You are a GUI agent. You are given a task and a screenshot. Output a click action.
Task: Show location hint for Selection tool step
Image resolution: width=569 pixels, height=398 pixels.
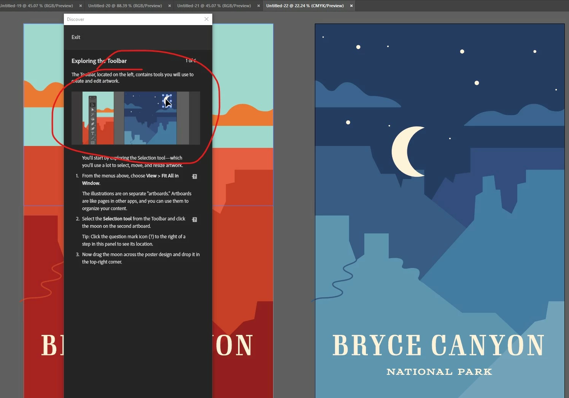pyautogui.click(x=194, y=220)
